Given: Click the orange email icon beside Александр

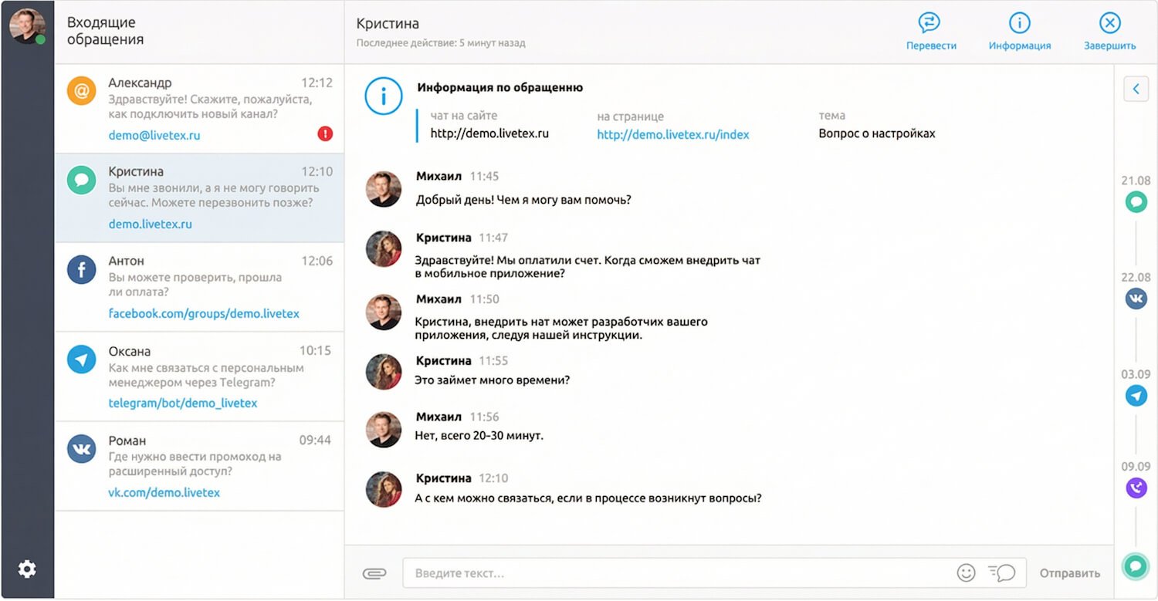Looking at the screenshot, I should tap(81, 91).
